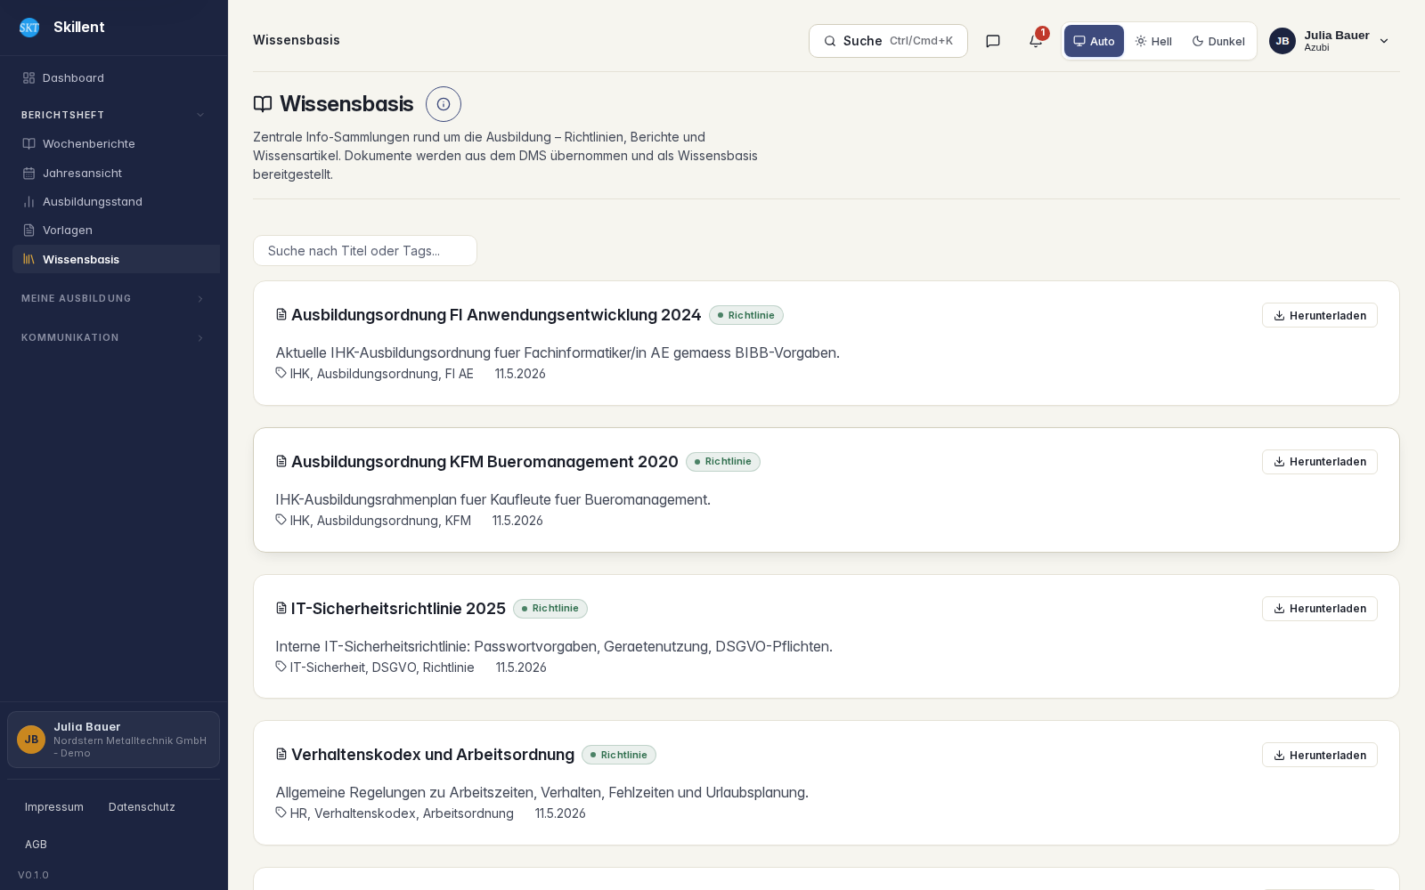Click Richtlinie badge on IT-Sicherheitsrichtlinie
Image resolution: width=1425 pixels, height=890 pixels.
pos(550,609)
